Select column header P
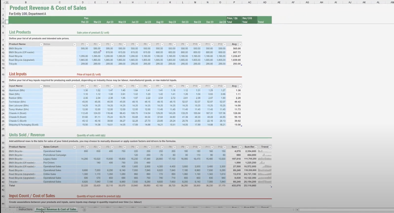The height and width of the screenshot is (213, 394). pos(234,2)
